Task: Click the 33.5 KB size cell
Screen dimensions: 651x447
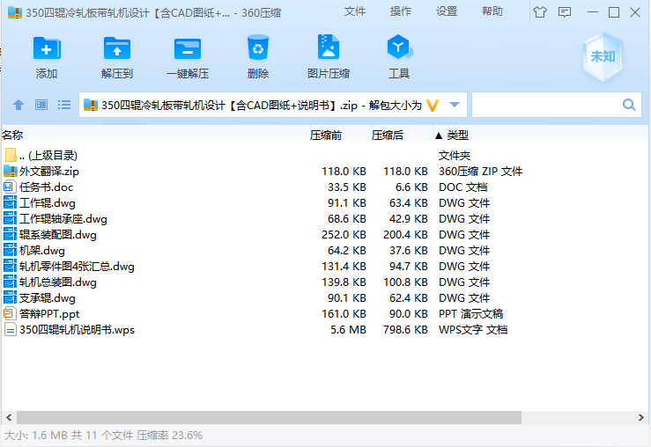Action: [x=347, y=187]
